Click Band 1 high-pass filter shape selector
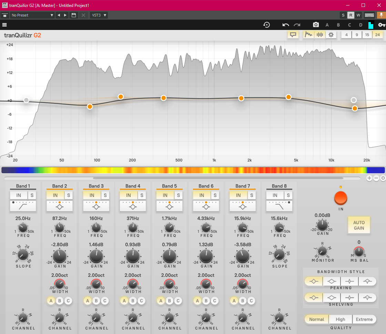This screenshot has width=386, height=334. coord(23,206)
